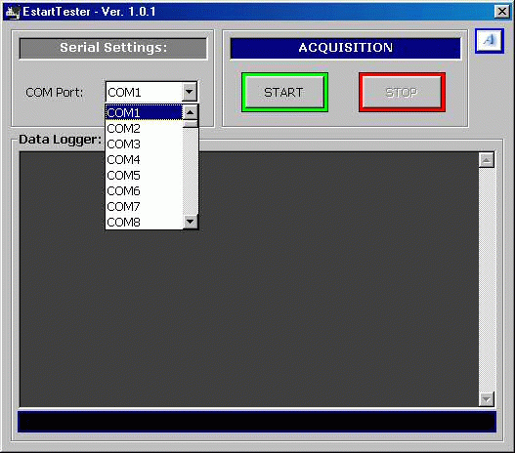Pick COM7 in the port list
Screen dimensions: 515x453
click(x=145, y=207)
